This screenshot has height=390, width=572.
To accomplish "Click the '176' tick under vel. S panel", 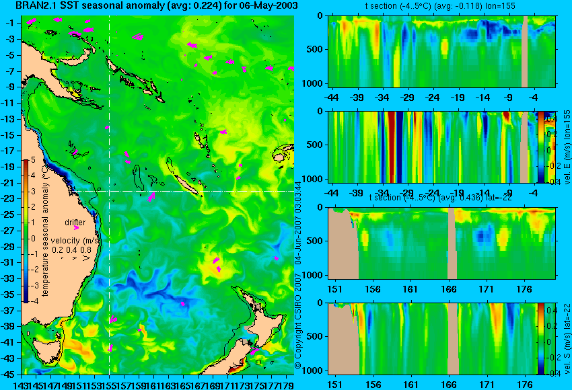I will [525, 385].
